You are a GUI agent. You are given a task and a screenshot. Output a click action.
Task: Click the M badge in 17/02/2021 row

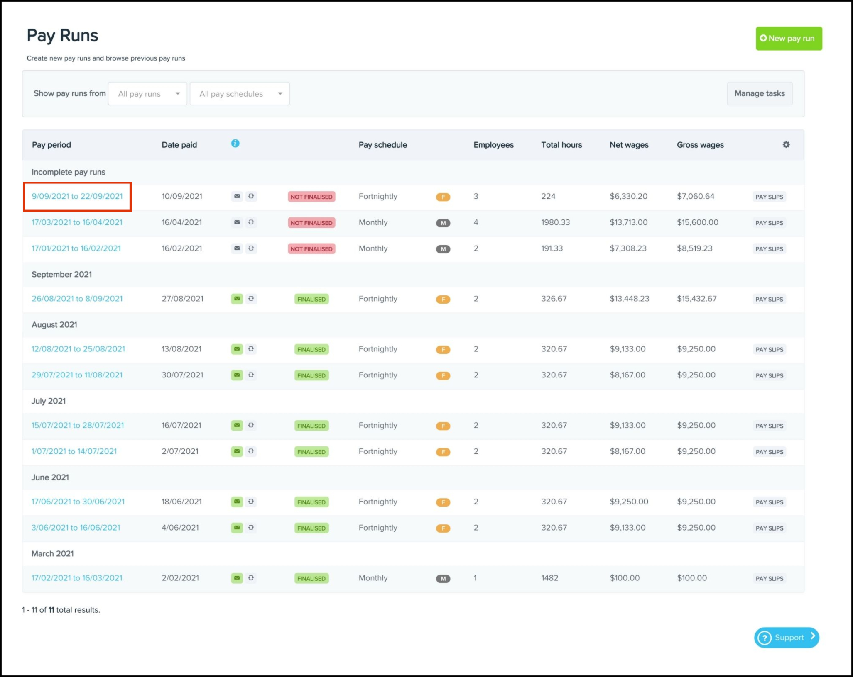click(443, 578)
